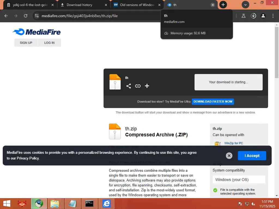Click the page vertical scrollbar
This screenshot has width=279, height=209.
[x=277, y=53]
